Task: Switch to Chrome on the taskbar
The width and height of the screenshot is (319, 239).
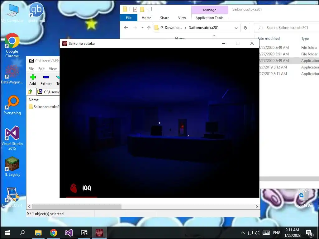Action: click(x=54, y=233)
